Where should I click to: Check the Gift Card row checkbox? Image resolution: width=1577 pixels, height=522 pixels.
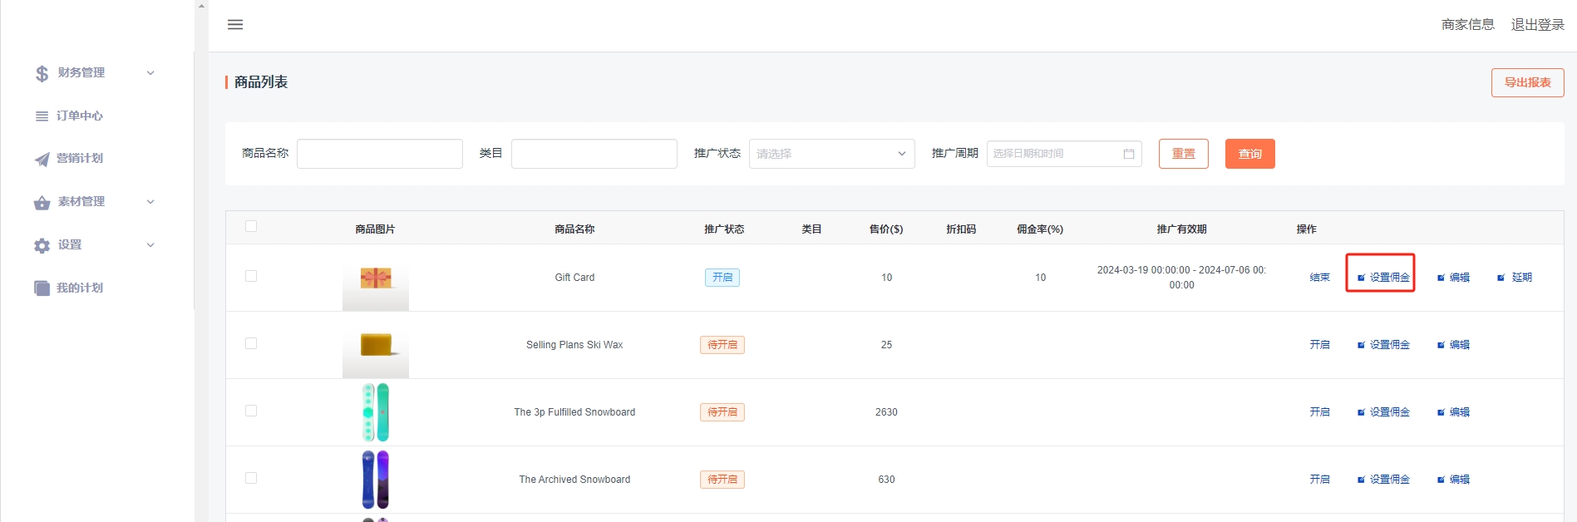pos(251,276)
